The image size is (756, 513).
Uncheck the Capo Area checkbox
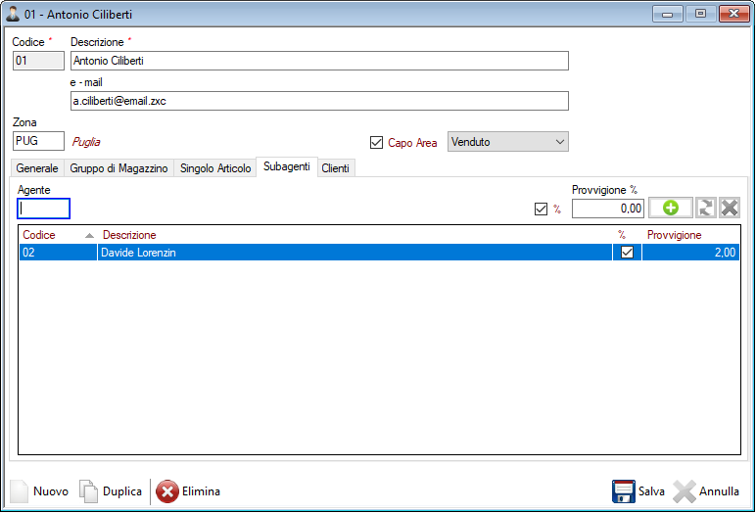pos(377,143)
